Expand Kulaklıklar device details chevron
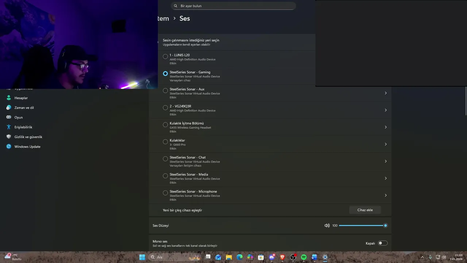The height and width of the screenshot is (263, 467). [x=386, y=144]
